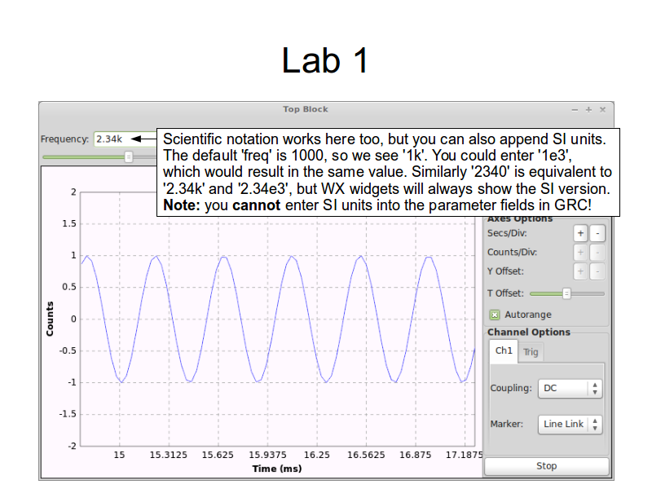The width and height of the screenshot is (652, 489).
Task: Switch to the Ch1 tab
Action: pyautogui.click(x=504, y=351)
